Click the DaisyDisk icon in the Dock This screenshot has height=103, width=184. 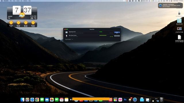(135, 100)
